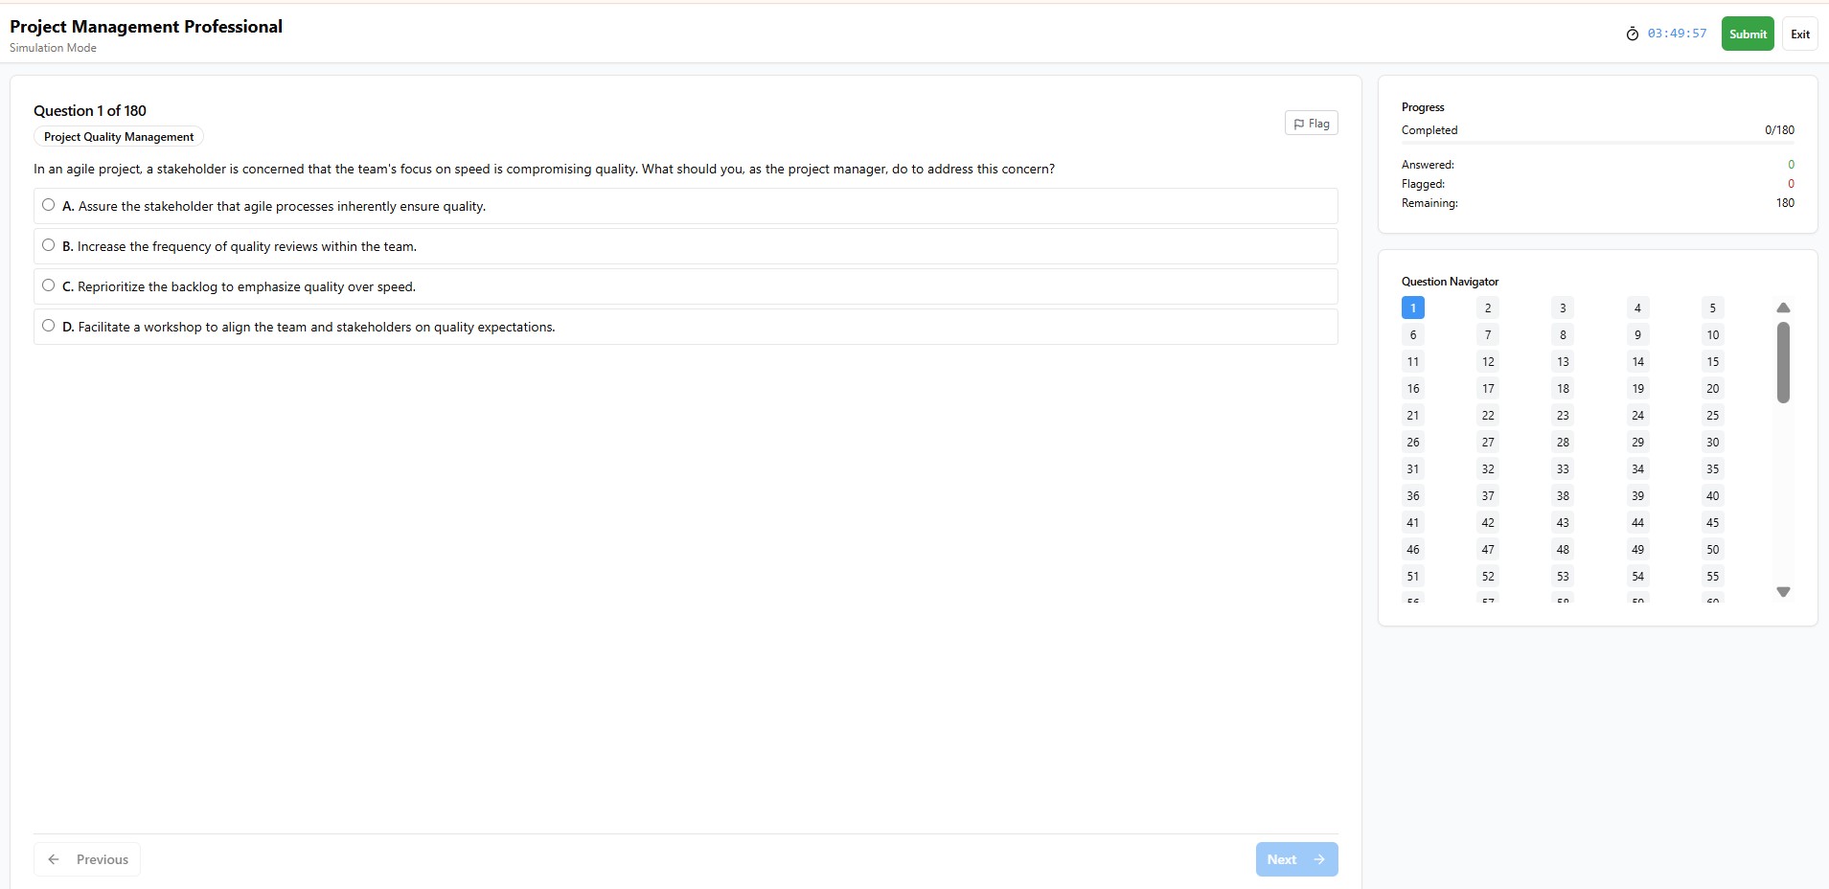Click the right arrow icon beside Next

(x=1319, y=859)
